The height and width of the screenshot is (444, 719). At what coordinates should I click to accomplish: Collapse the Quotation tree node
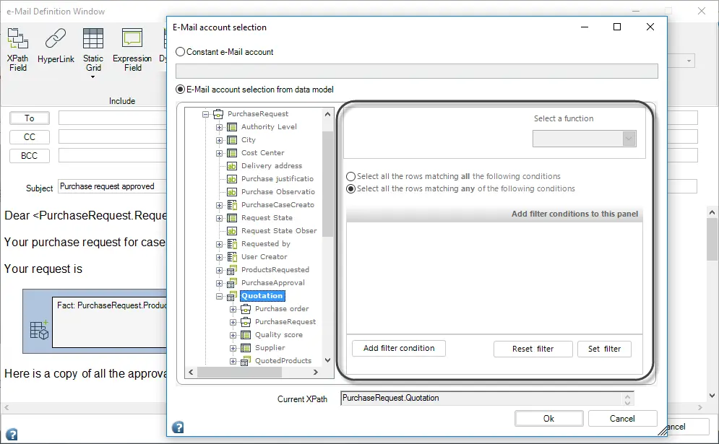click(x=219, y=297)
